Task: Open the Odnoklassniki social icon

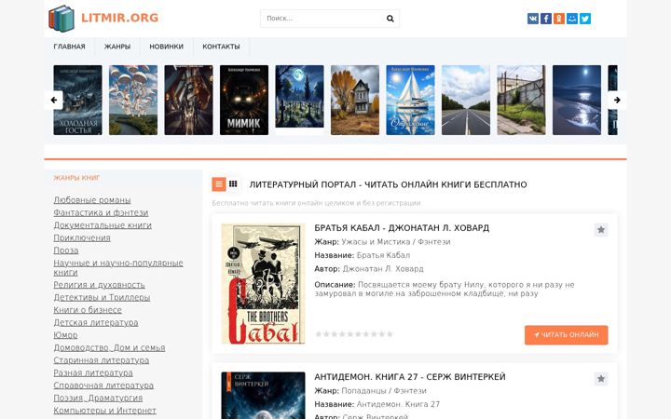Action: tap(559, 19)
